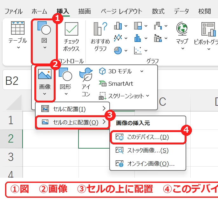
Task: Insert a hierarchy treemap chart
Action: pos(138,26)
